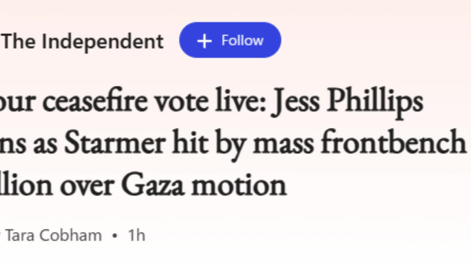The height and width of the screenshot is (265, 471).
Task: Click "Gaza motion" headline text
Action: pyautogui.click(x=203, y=185)
